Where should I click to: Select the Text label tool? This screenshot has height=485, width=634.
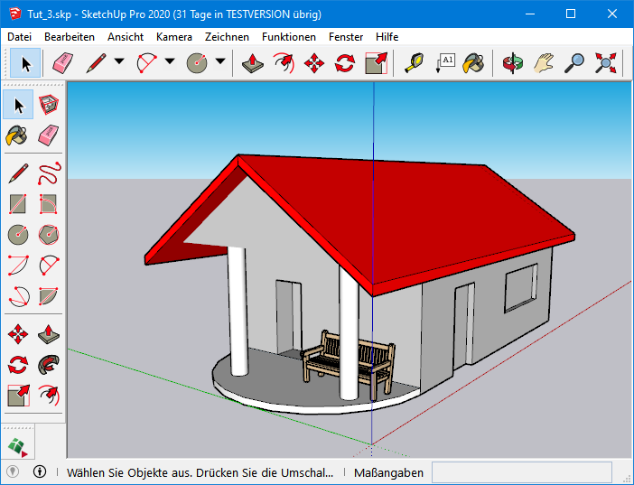coord(445,63)
